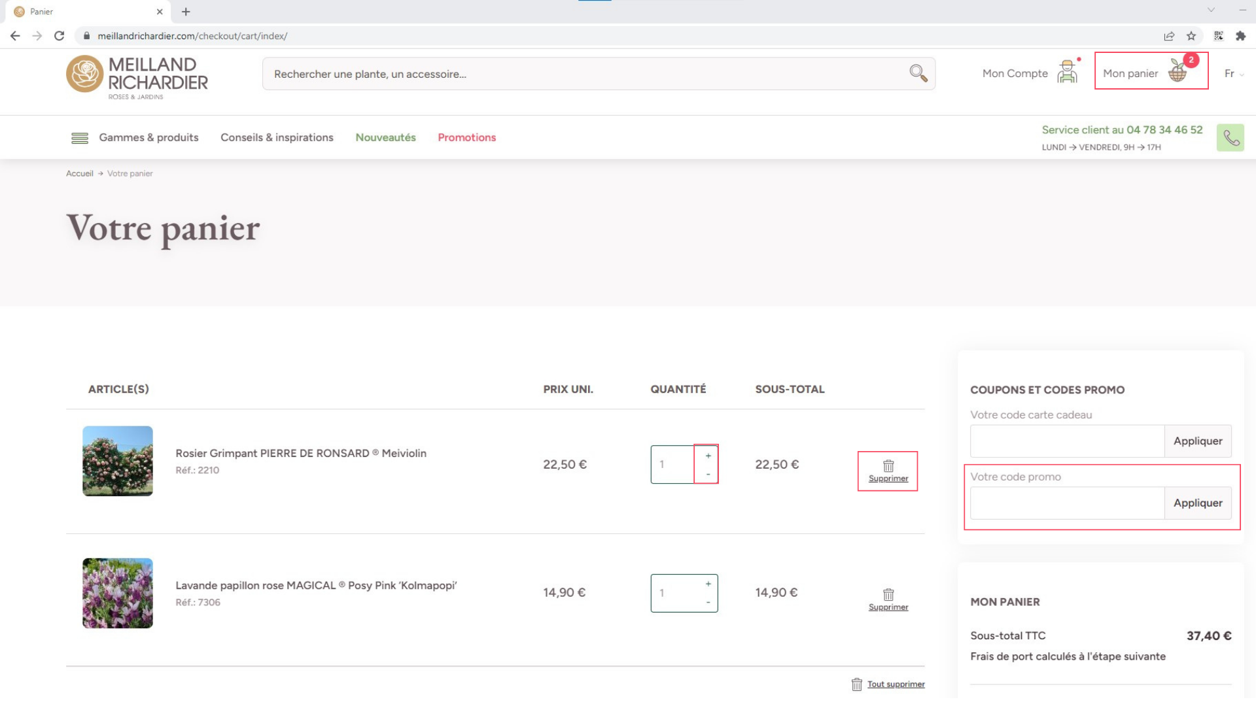
Task: View site information via the padlock icon
Action: click(x=86, y=36)
